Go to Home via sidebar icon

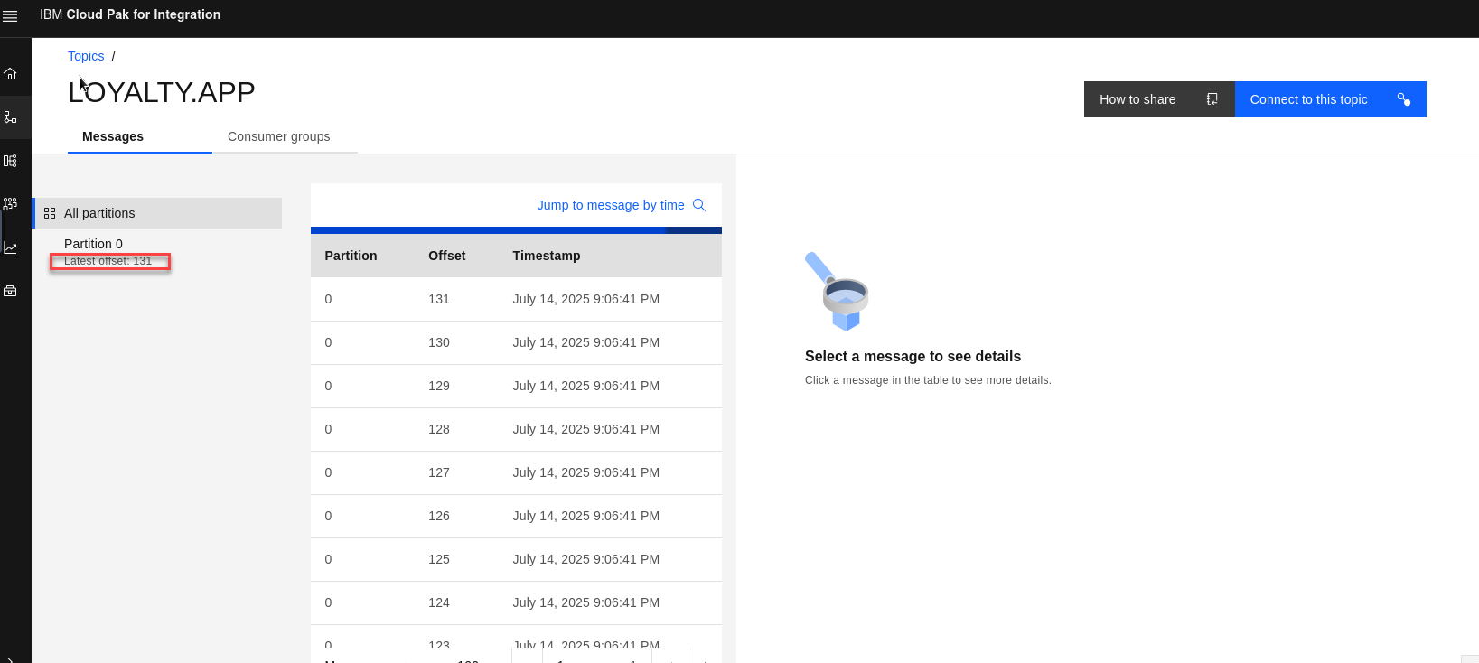(11, 74)
